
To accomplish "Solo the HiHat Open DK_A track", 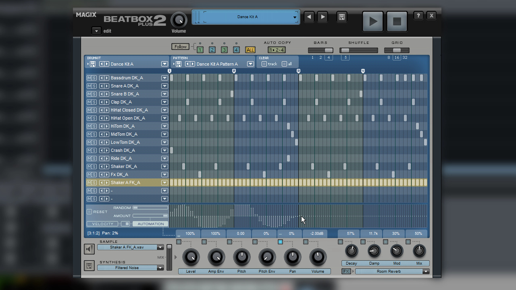I will pyautogui.click(x=94, y=118).
